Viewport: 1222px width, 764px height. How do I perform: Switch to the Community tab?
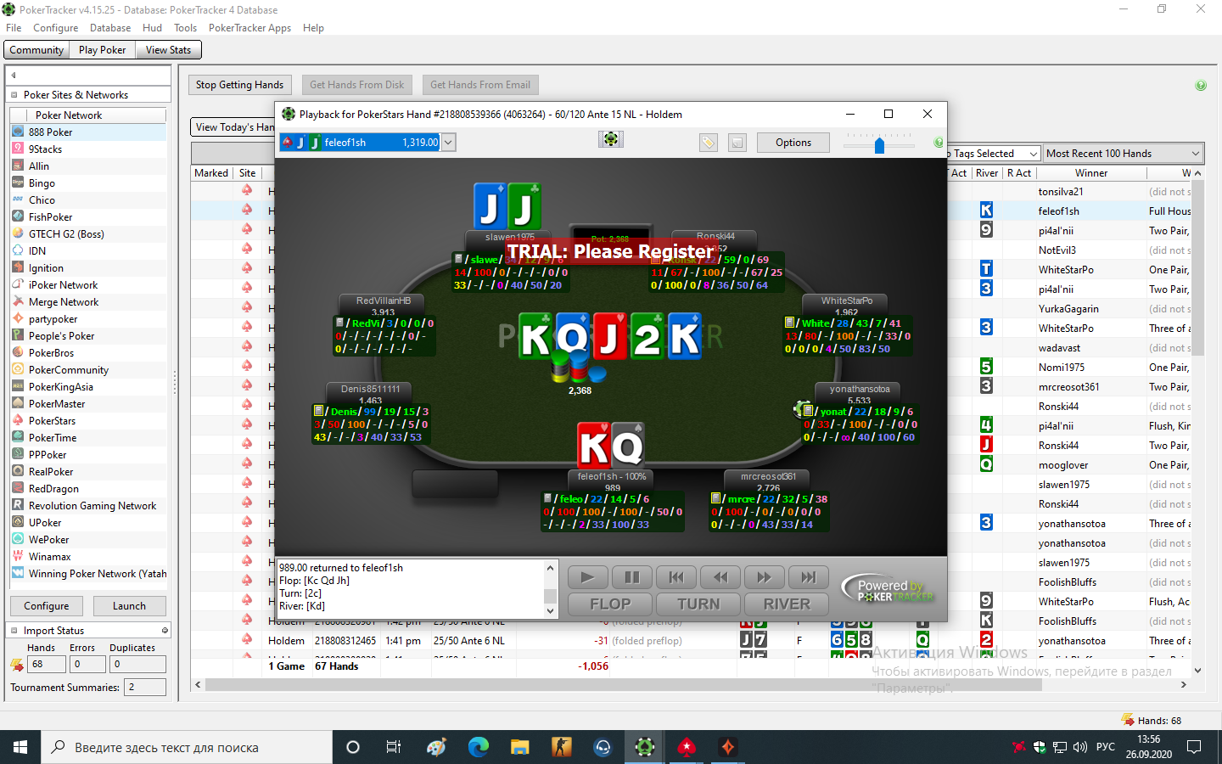tap(36, 50)
